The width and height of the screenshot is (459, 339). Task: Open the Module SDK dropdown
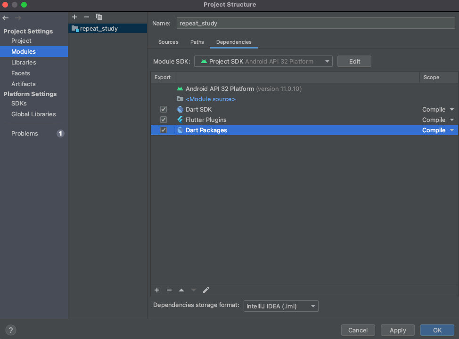(327, 61)
